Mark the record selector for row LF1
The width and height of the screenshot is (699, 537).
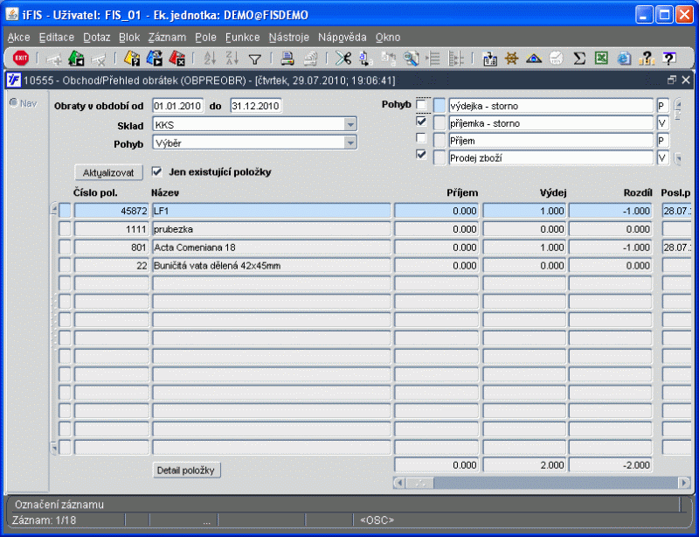click(65, 211)
